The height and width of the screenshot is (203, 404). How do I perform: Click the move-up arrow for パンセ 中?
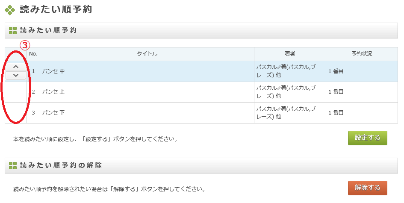point(16,67)
